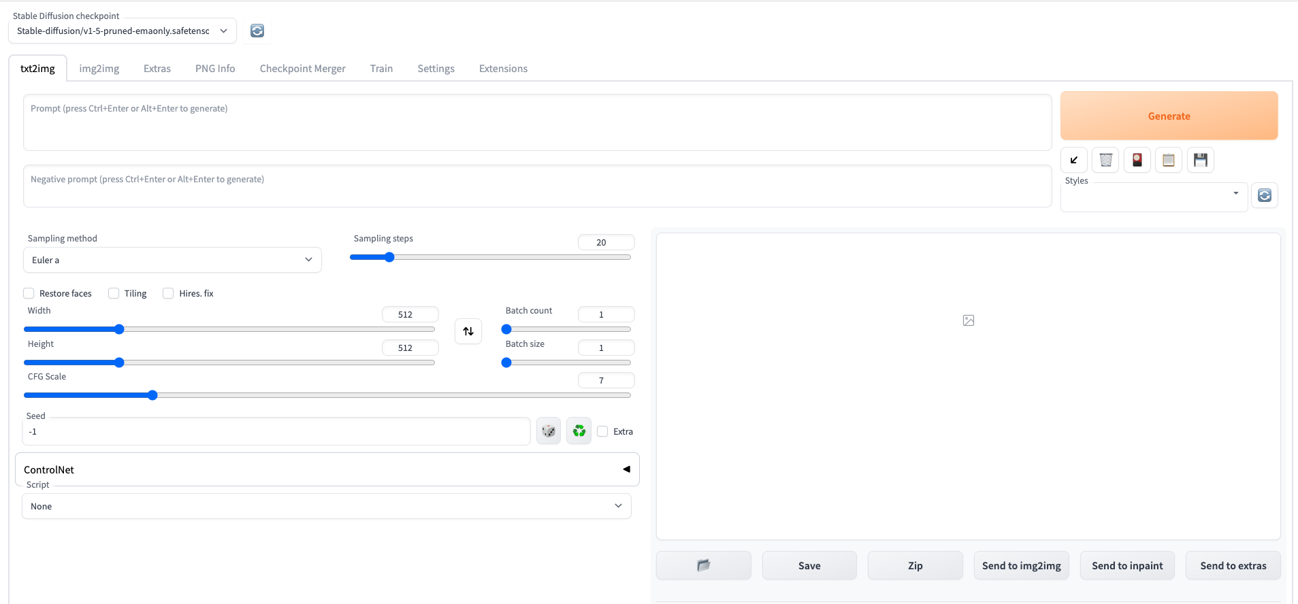Toggle the Tiling checkbox

point(114,293)
